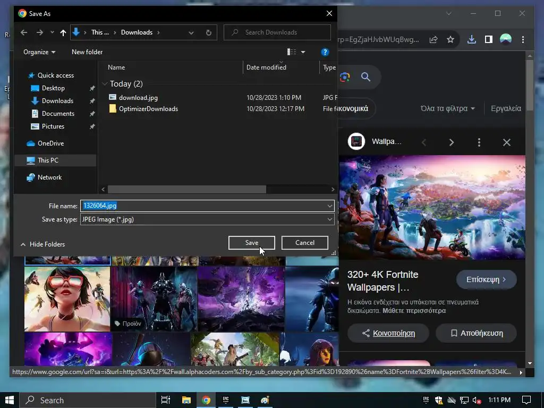Sort by Name column
The image size is (544, 408).
pyautogui.click(x=116, y=67)
